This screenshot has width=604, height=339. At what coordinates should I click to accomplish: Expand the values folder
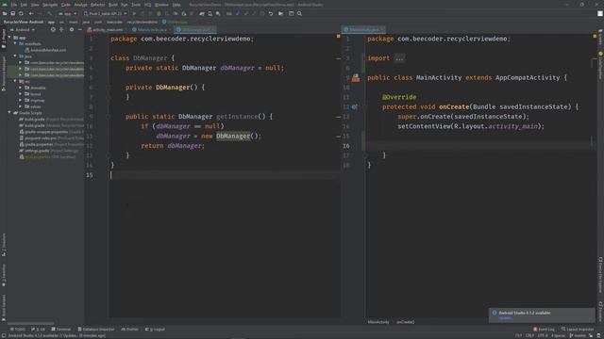(21, 106)
